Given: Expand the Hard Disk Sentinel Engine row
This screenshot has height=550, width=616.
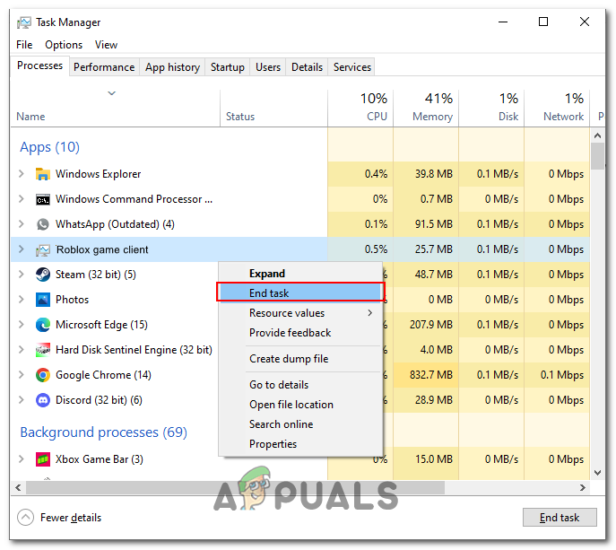Looking at the screenshot, I should (x=22, y=350).
